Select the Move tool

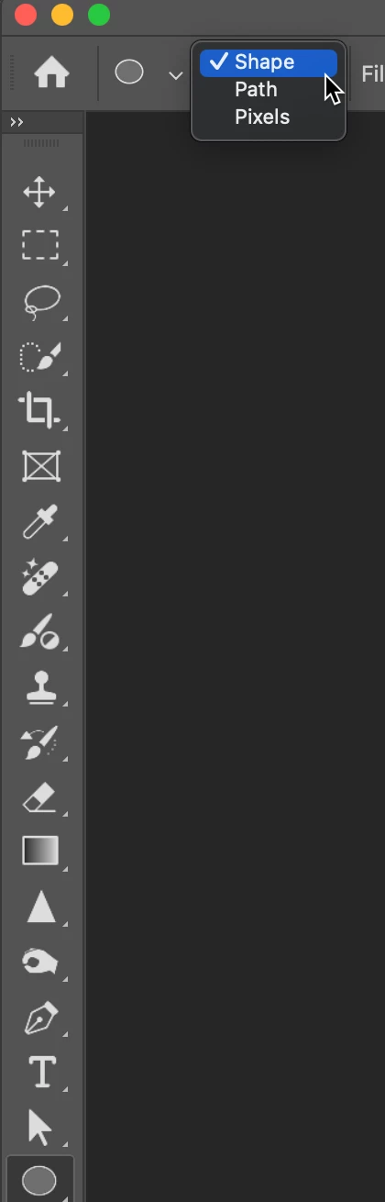39,193
